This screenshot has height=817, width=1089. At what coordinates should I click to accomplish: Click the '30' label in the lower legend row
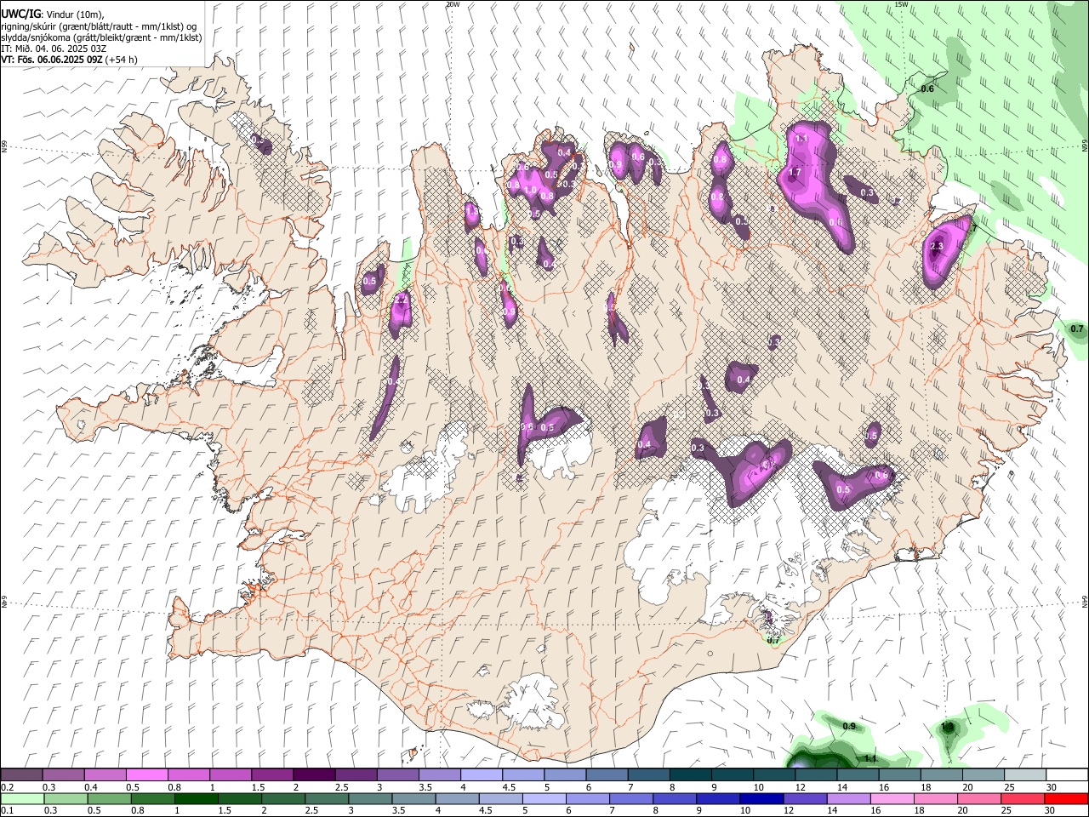point(1051,811)
